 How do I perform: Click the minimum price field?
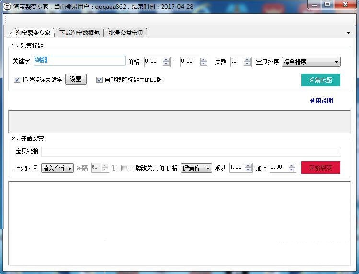click(x=153, y=62)
